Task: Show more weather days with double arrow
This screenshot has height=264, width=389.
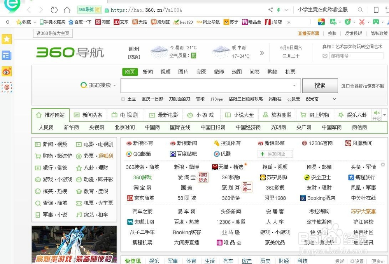Action: point(262,53)
